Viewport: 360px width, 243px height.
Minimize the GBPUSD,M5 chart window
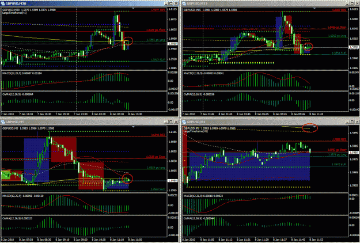(x=166, y=122)
